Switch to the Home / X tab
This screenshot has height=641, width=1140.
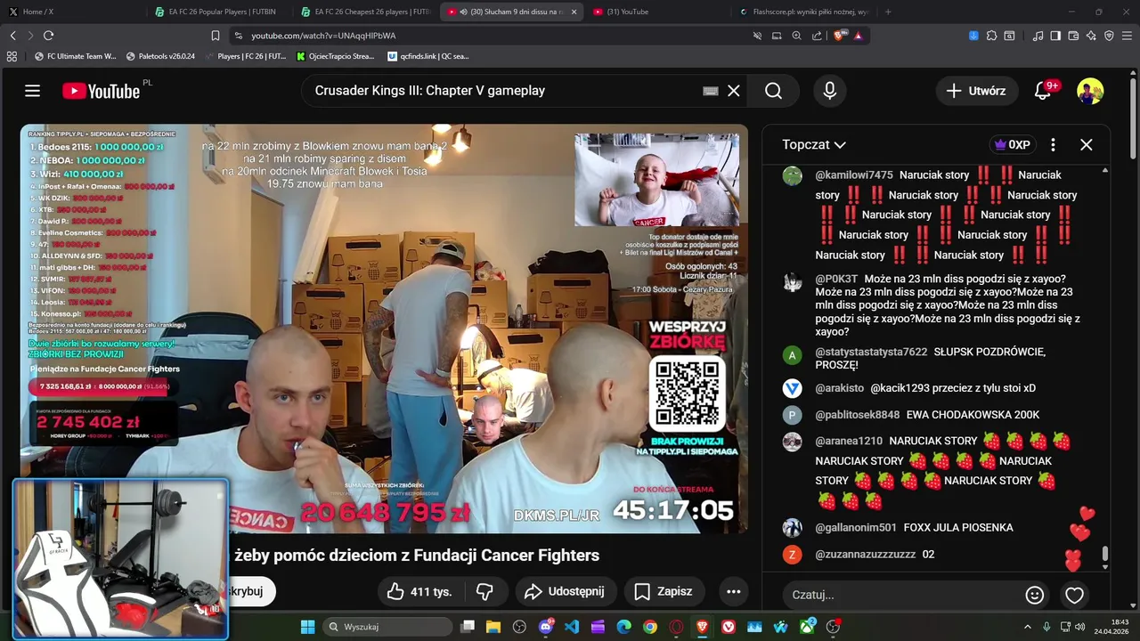tap(71, 12)
